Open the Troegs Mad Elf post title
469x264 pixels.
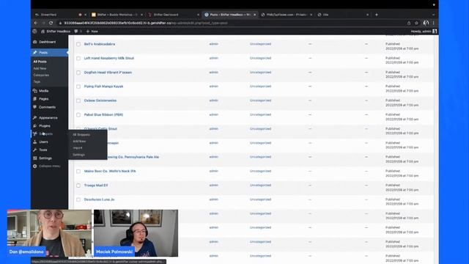pyautogui.click(x=96, y=186)
